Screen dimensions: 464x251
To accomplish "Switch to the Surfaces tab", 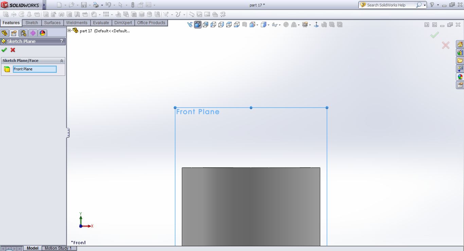I will [x=52, y=23].
